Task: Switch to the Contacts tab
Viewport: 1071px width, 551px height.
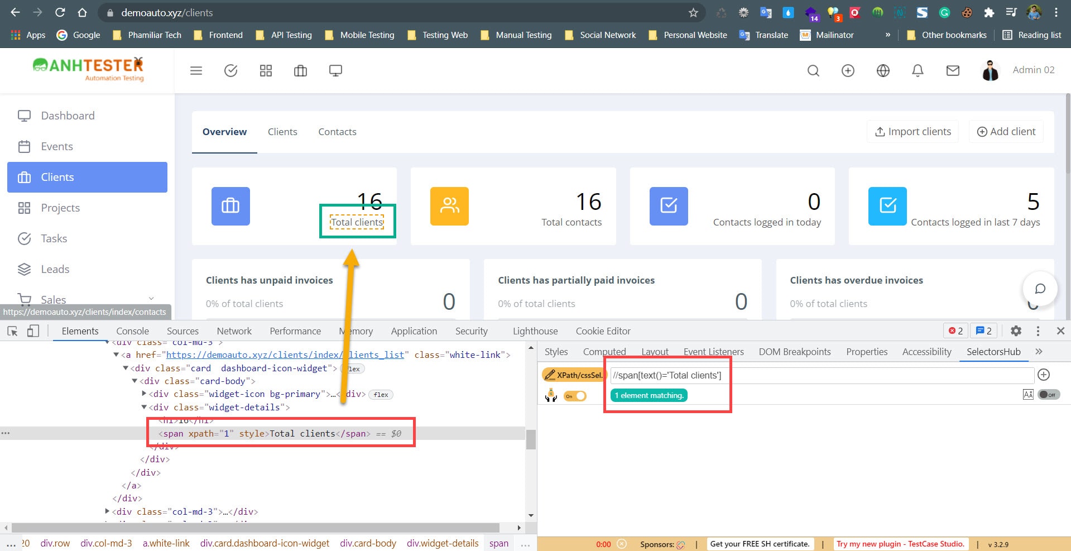Action: click(x=337, y=132)
